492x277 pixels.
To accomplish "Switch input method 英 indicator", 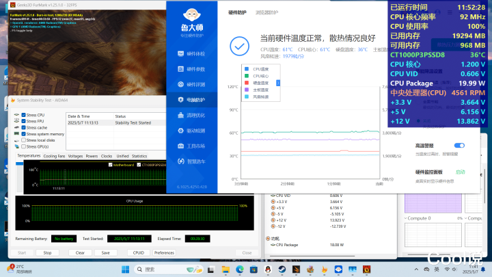I will click(437, 269).
